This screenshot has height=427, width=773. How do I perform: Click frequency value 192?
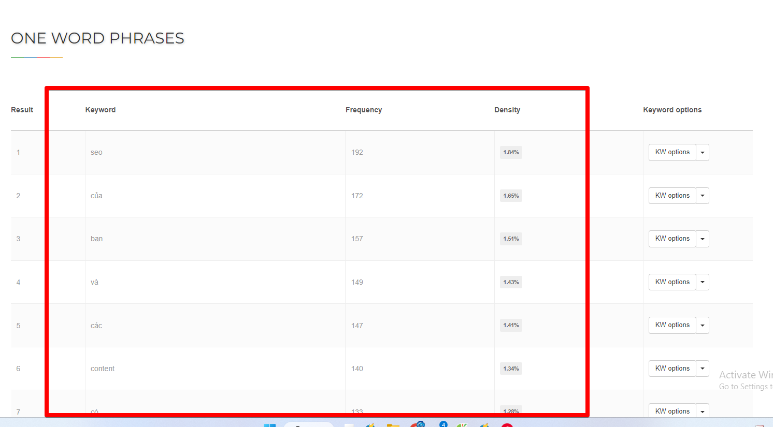click(x=357, y=152)
